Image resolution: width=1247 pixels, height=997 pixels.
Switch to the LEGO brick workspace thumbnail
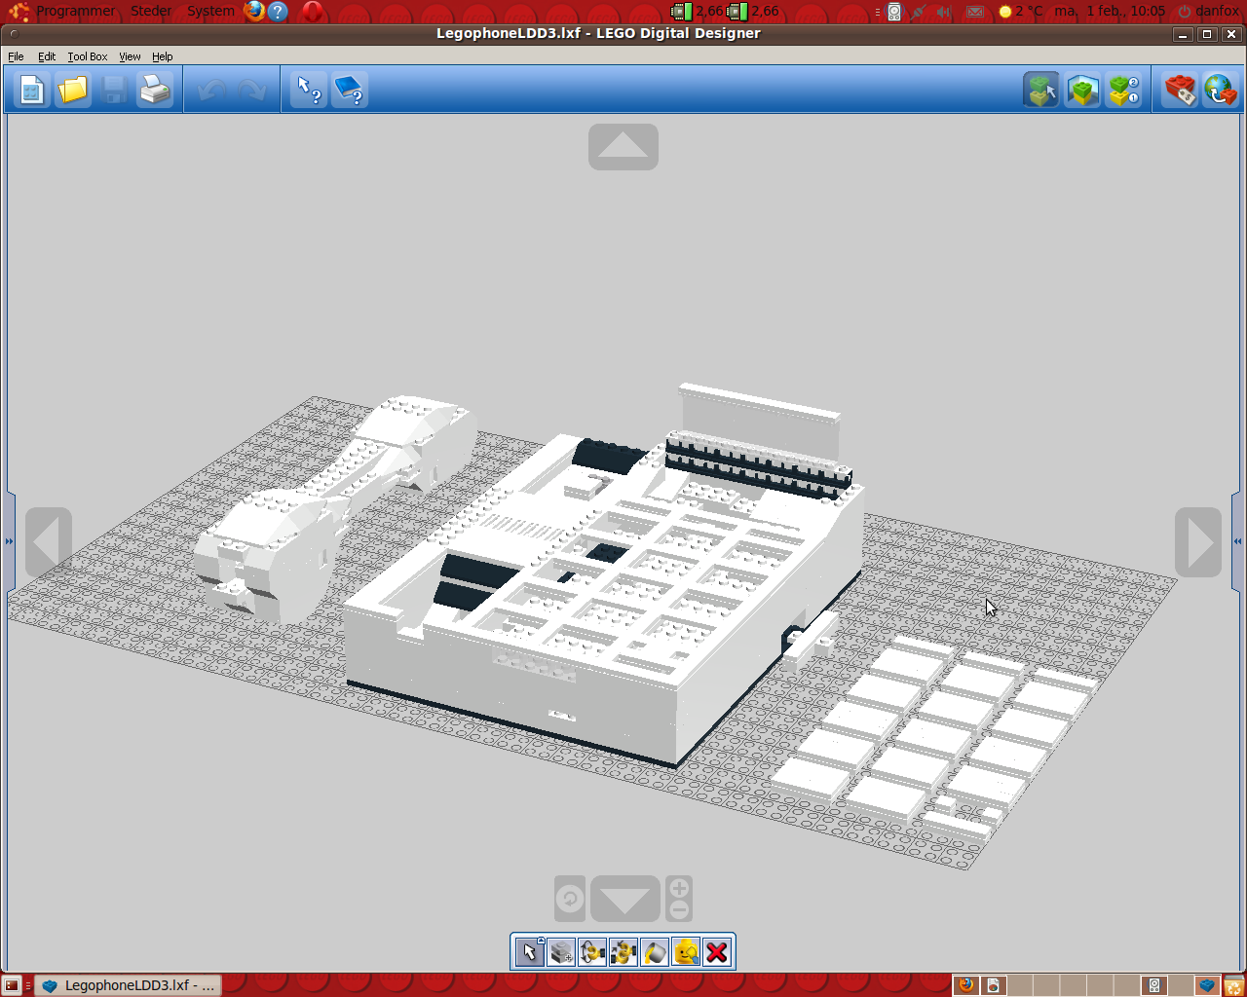[x=1207, y=985]
